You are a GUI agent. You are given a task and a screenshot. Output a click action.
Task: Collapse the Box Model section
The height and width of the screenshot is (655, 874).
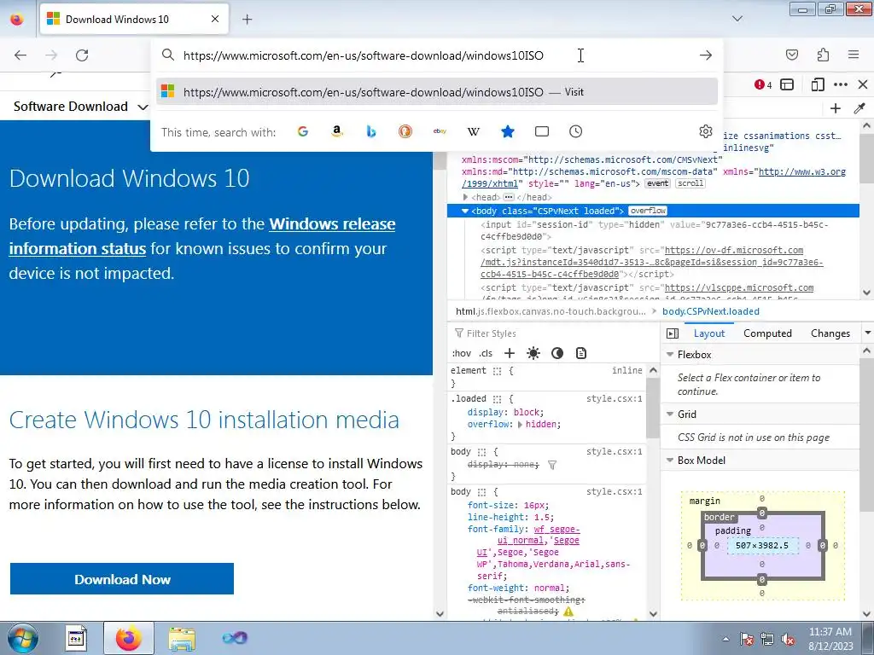(x=670, y=461)
